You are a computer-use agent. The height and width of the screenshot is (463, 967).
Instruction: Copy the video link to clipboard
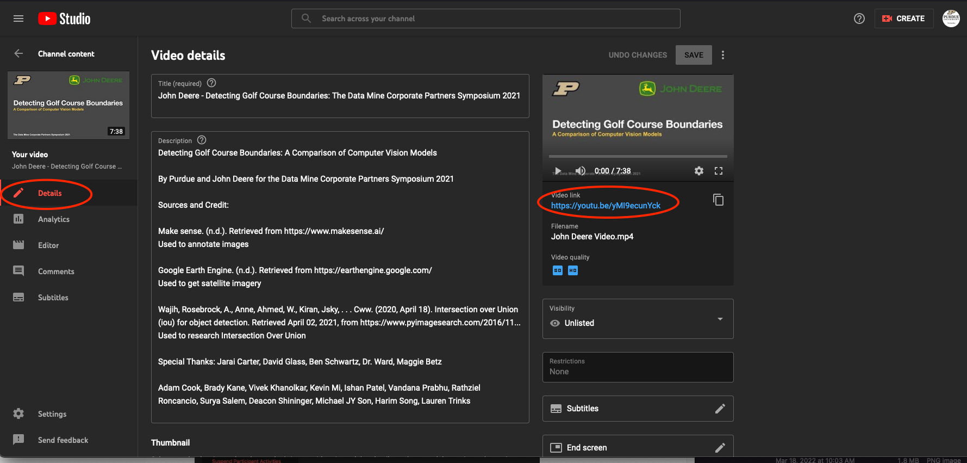(718, 200)
